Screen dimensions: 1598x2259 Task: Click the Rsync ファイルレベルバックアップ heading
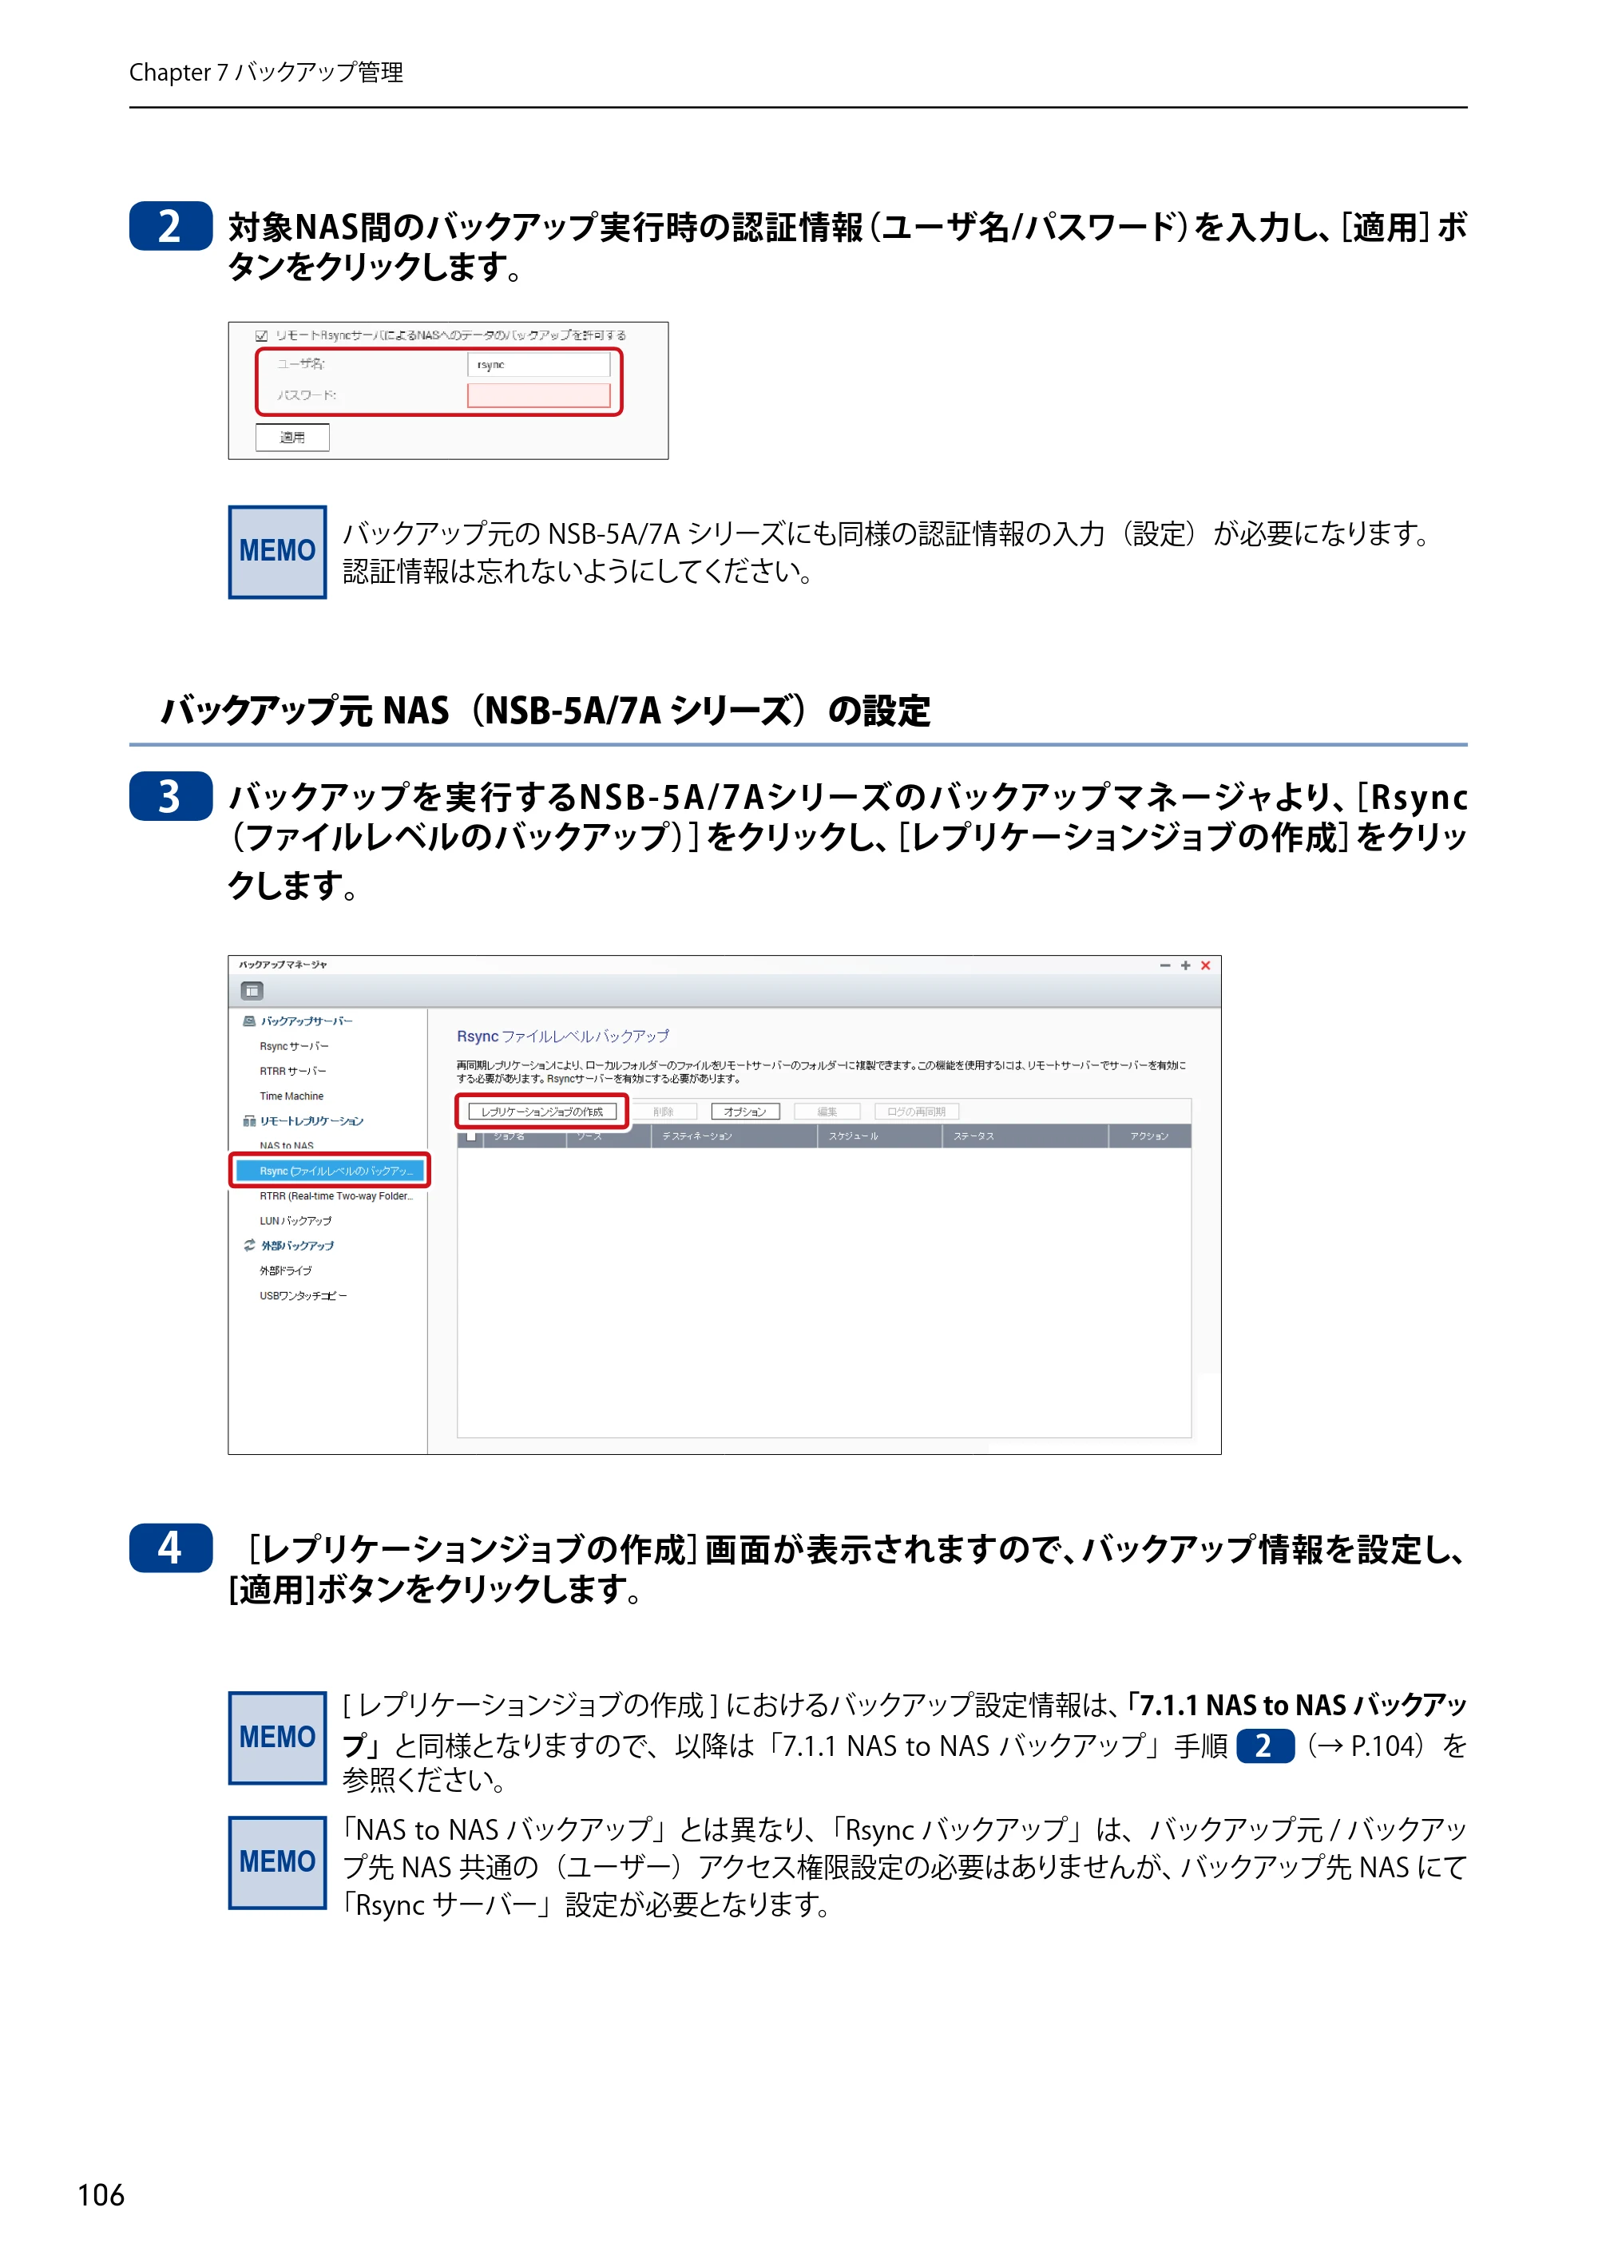tap(563, 1036)
